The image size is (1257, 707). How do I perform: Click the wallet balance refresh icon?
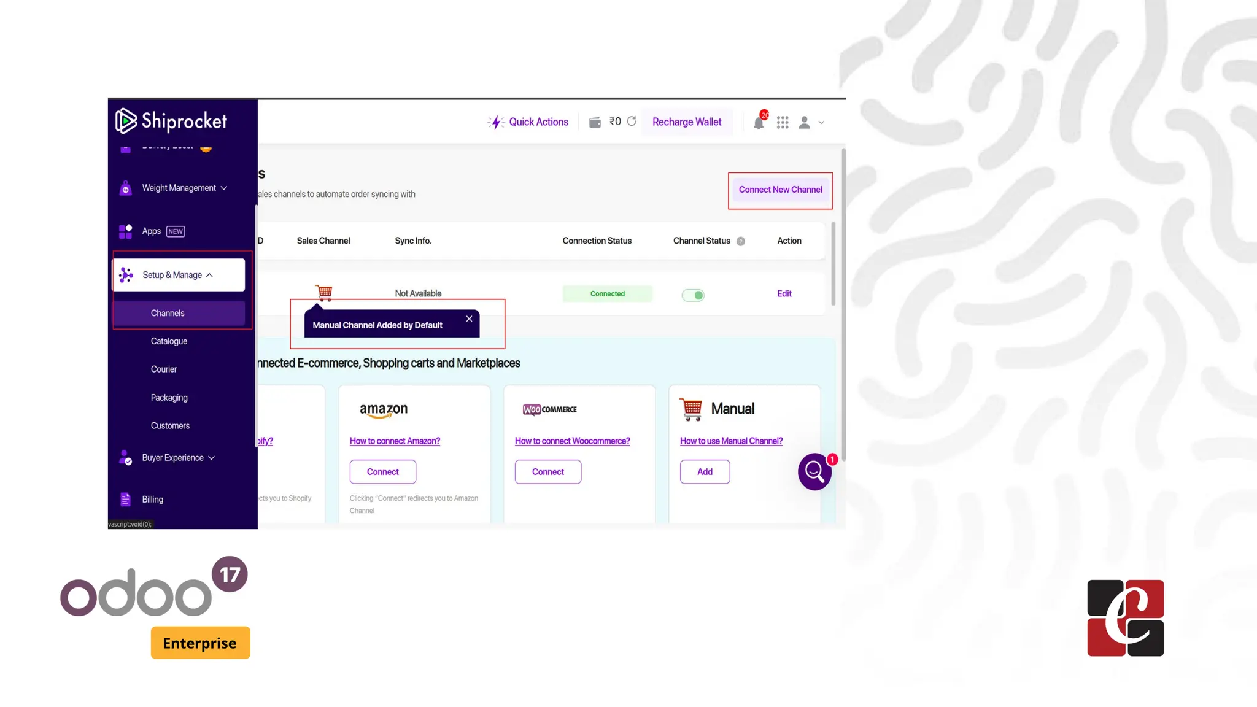pos(632,122)
